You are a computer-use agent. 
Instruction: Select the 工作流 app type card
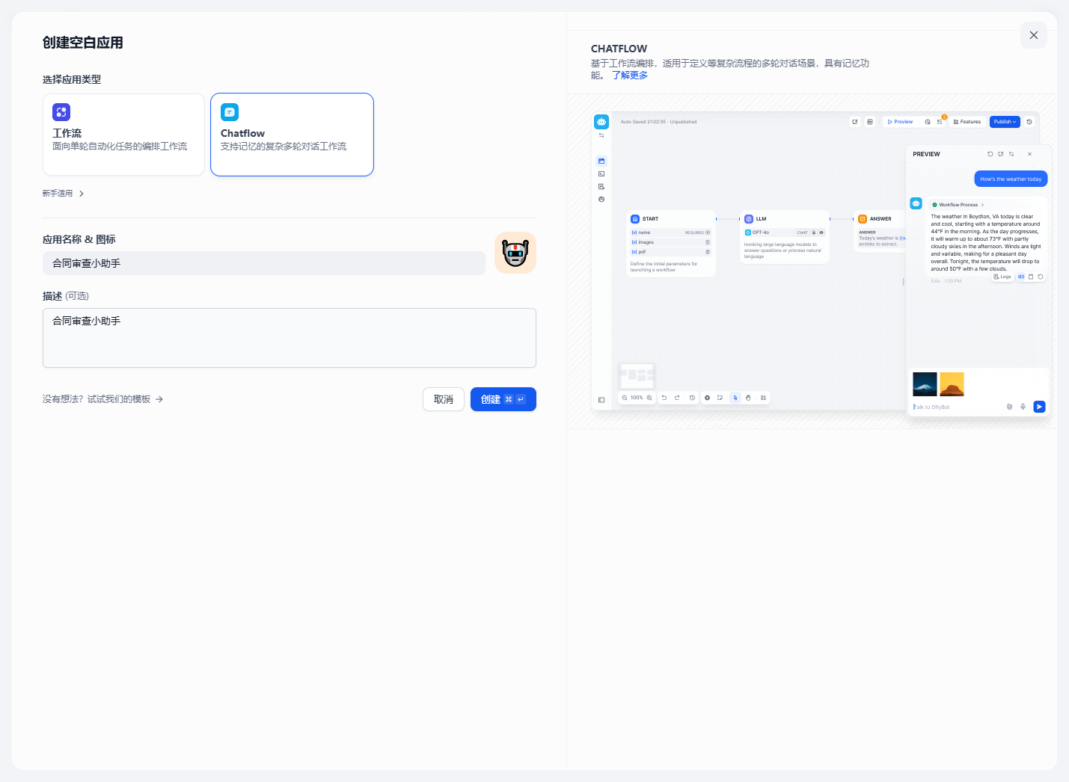pos(123,135)
